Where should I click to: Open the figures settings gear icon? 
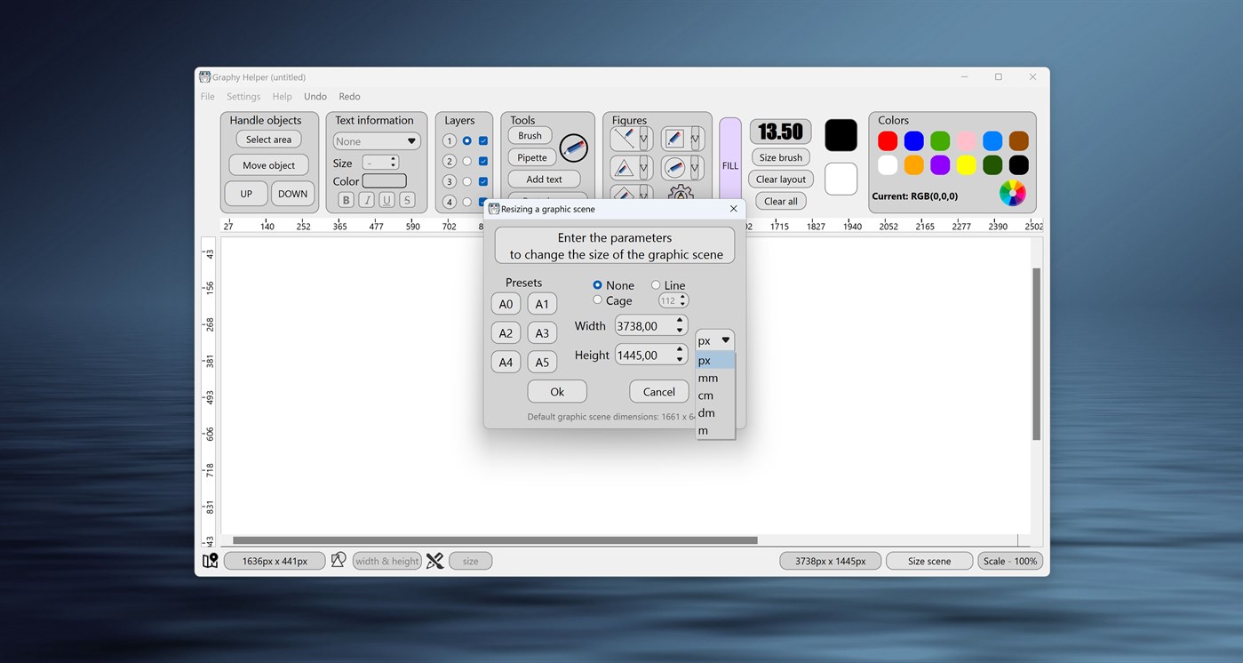(x=681, y=193)
